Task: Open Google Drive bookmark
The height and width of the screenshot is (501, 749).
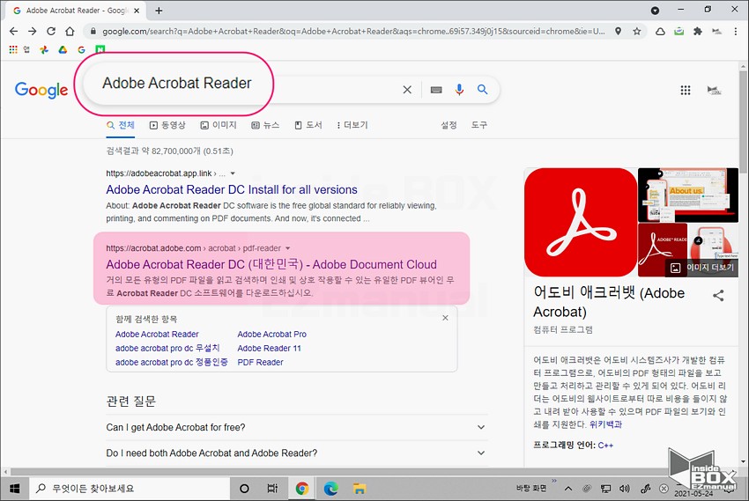Action: pyautogui.click(x=63, y=49)
